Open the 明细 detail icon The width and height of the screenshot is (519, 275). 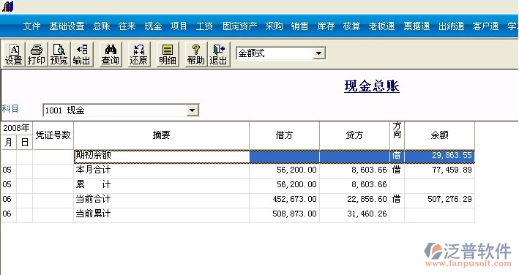click(x=168, y=55)
